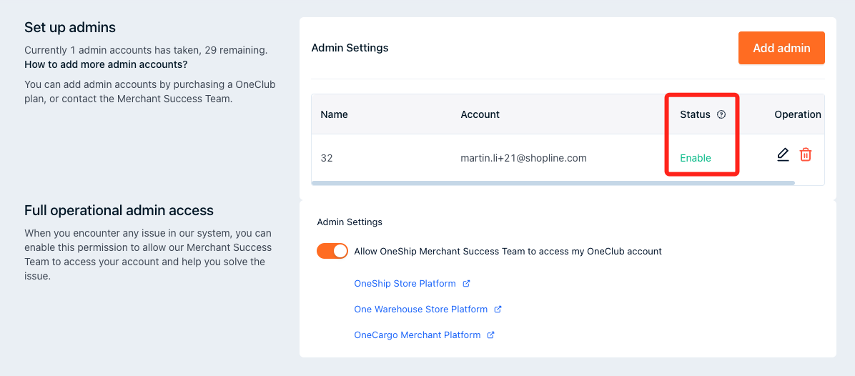The height and width of the screenshot is (376, 855).
Task: Open the One Warehouse Store Platform link
Action: [x=420, y=310]
